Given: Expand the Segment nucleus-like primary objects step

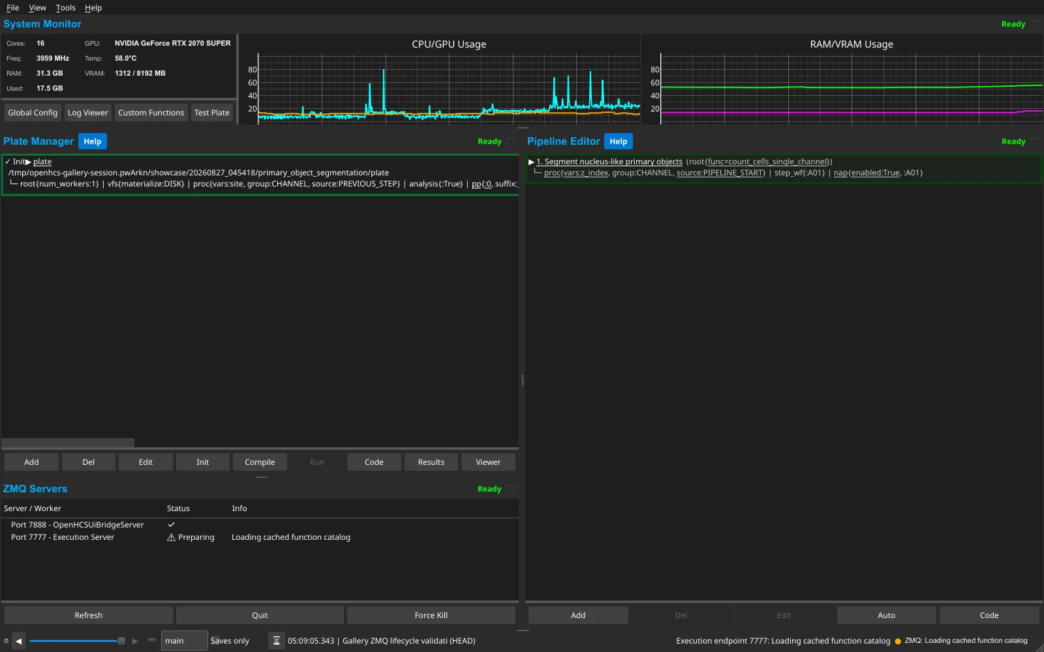Looking at the screenshot, I should (x=531, y=162).
